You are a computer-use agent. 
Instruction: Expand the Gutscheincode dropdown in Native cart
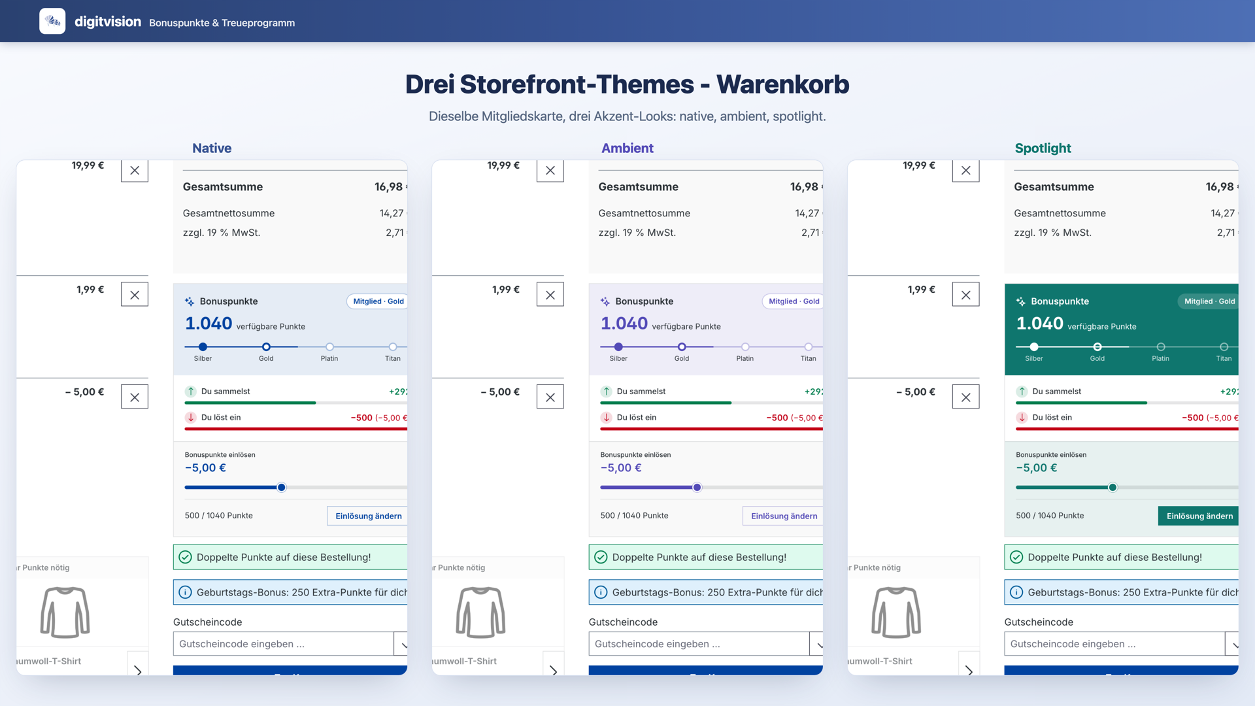401,644
